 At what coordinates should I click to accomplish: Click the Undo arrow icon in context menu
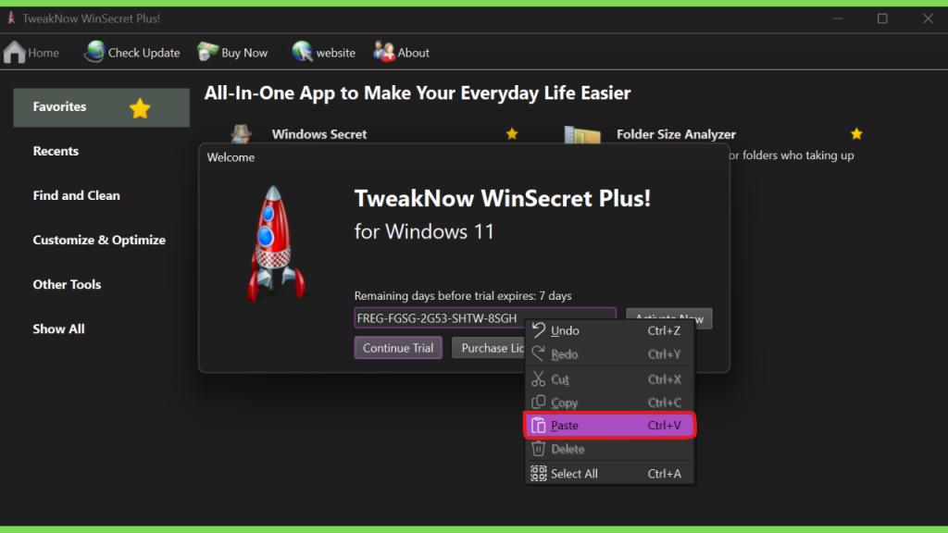[x=538, y=330]
